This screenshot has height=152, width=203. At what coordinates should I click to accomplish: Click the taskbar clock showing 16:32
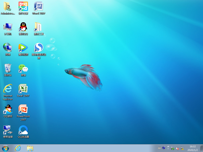(x=193, y=148)
